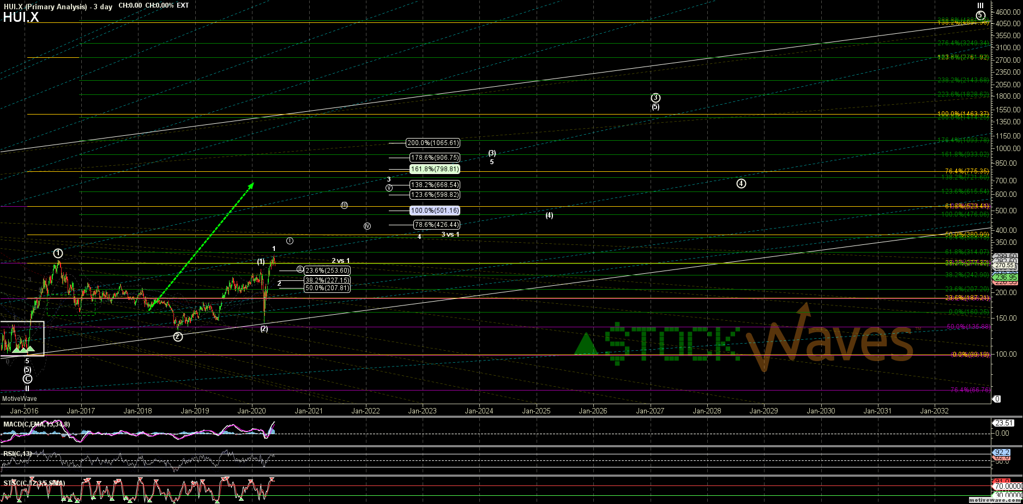Click the large HUI.X symbol title
The image size is (1023, 504).
coord(21,17)
